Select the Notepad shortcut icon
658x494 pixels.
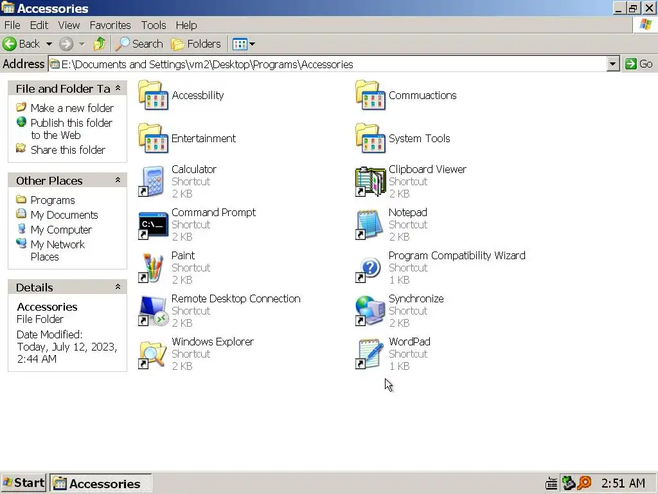[x=370, y=224]
